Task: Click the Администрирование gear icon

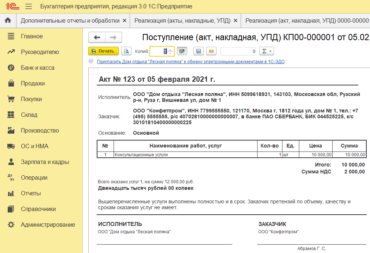Action: [11, 225]
